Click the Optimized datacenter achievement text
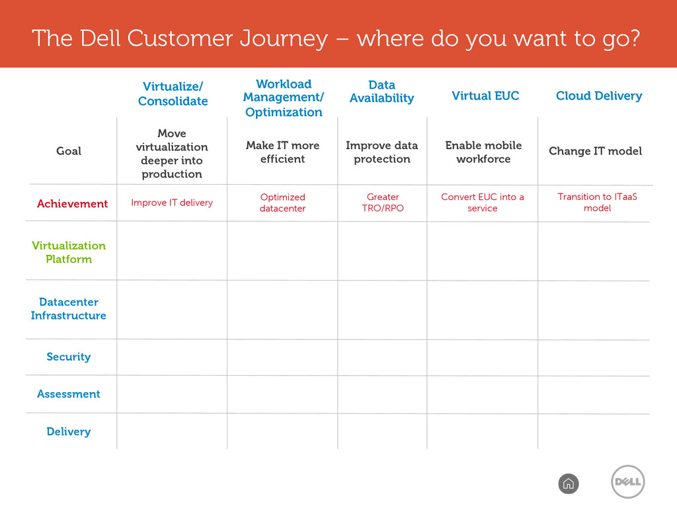677x507 pixels. click(283, 203)
